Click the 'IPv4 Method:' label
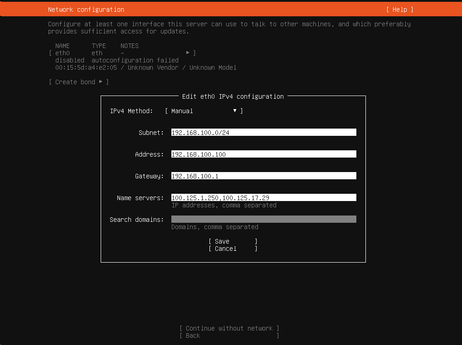The height and width of the screenshot is (345, 462). click(131, 111)
